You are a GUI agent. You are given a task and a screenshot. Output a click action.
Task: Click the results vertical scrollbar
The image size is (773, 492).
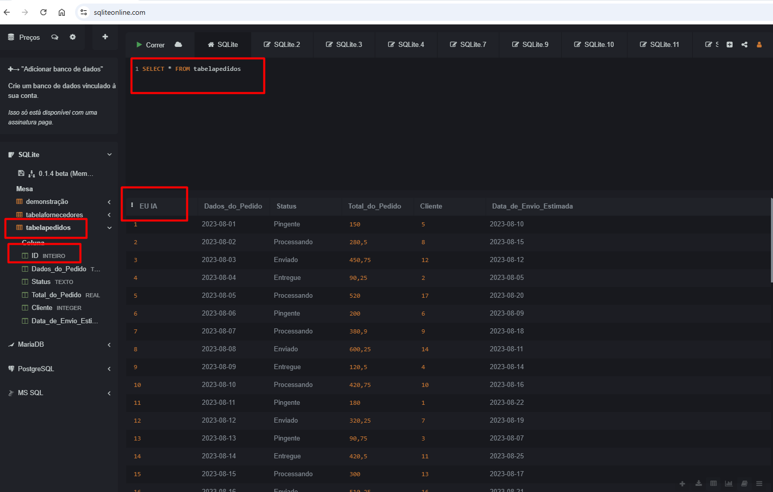click(771, 241)
